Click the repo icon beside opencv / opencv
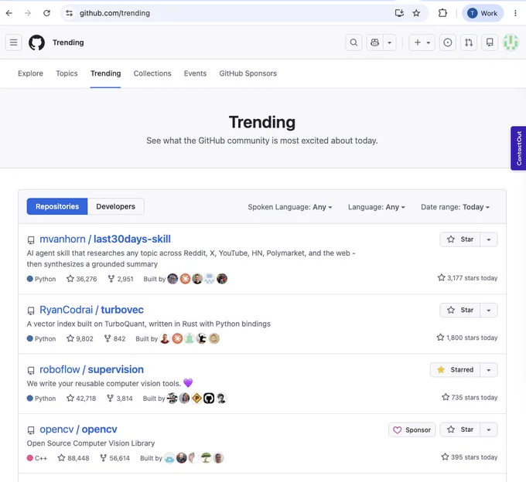Screen dimensions: 526x482 pyautogui.click(x=31, y=430)
